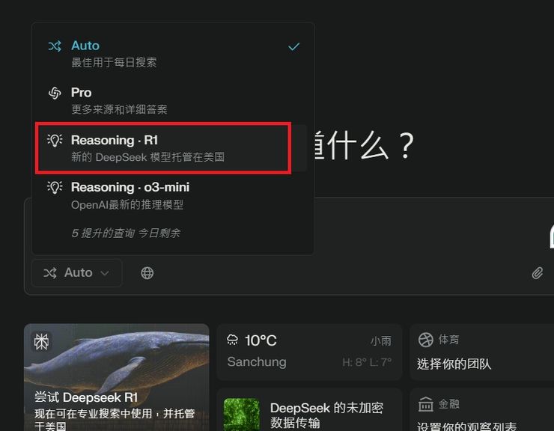Viewport: 554px width, 431px height.
Task: Choose Reasoning · o3-mini menu entry
Action: [x=173, y=195]
